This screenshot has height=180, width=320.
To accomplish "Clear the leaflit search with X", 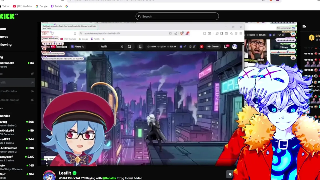I will 122,46.
